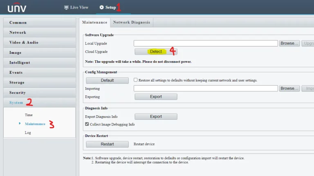This screenshot has width=314, height=176.
Task: Click the 'Config Management' section heading
Action: [x=101, y=72]
